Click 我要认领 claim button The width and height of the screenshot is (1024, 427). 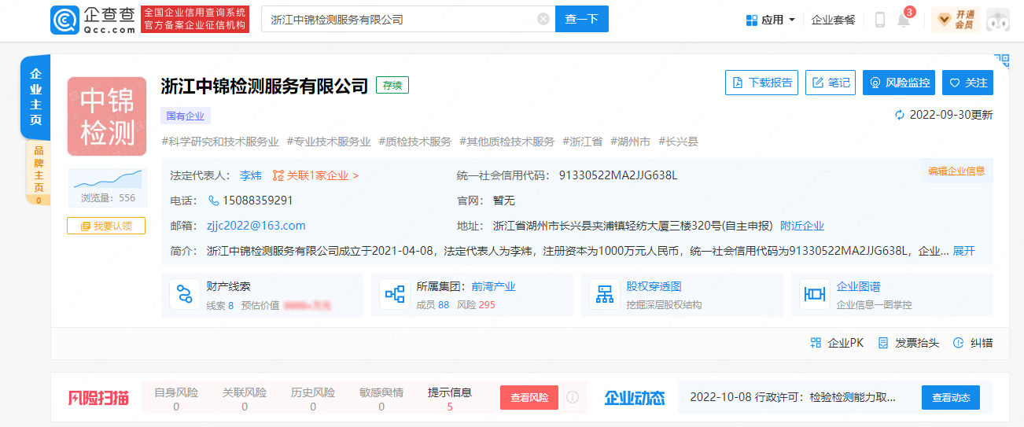click(x=106, y=226)
